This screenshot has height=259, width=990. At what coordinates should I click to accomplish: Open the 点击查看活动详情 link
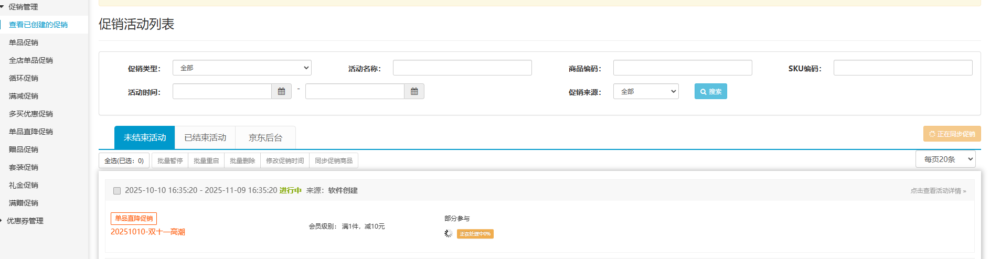pos(938,191)
